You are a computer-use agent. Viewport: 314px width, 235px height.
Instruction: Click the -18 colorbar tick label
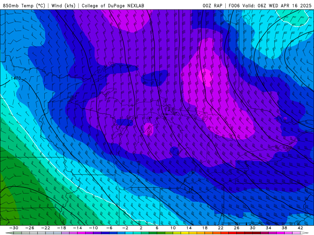pyautogui.click(x=62, y=228)
